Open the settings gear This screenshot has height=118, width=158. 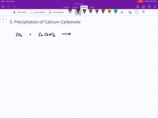click(x=149, y=7)
